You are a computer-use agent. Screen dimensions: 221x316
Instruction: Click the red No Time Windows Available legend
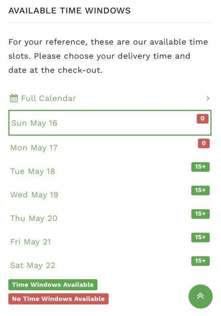[58, 299]
